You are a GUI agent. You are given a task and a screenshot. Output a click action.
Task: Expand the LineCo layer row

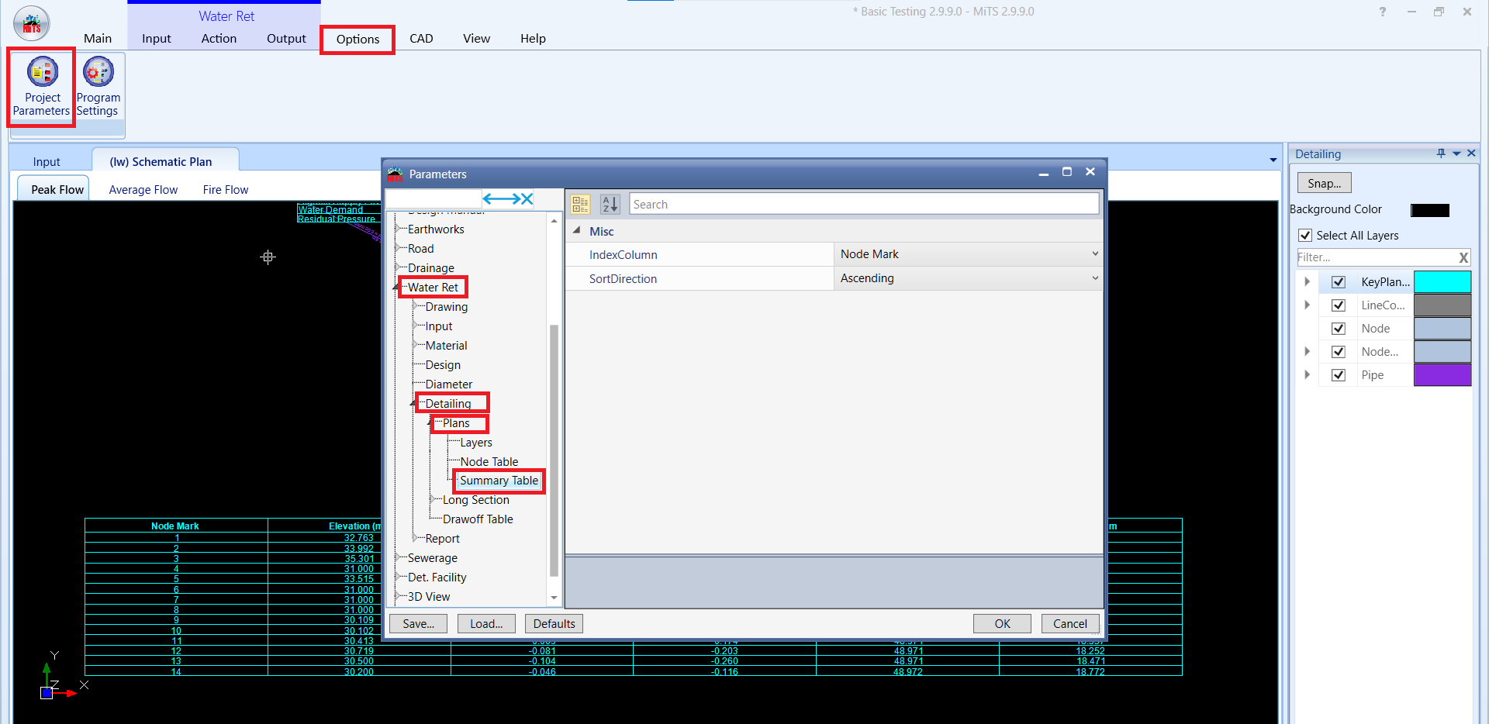click(x=1308, y=305)
